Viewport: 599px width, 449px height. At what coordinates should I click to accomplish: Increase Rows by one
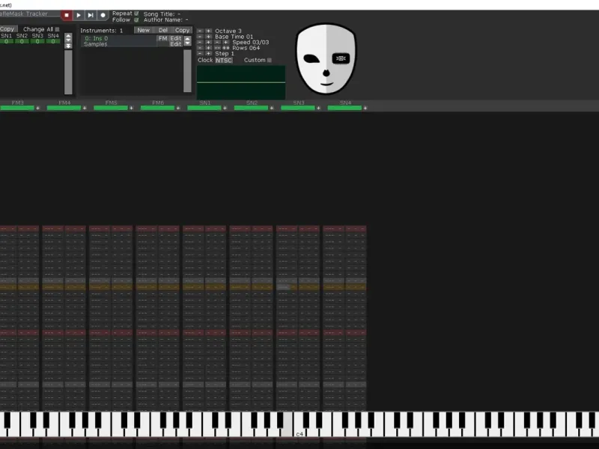208,48
